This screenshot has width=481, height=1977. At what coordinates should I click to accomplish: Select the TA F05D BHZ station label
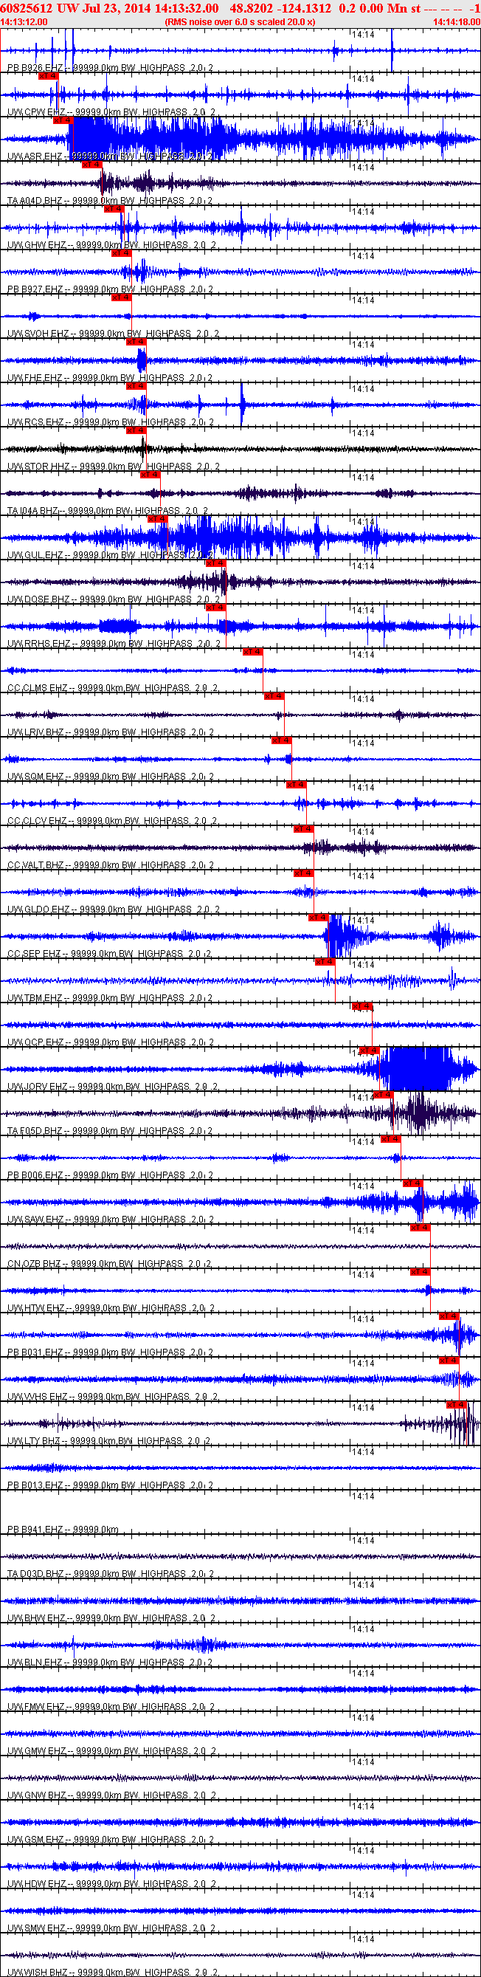point(110,1132)
